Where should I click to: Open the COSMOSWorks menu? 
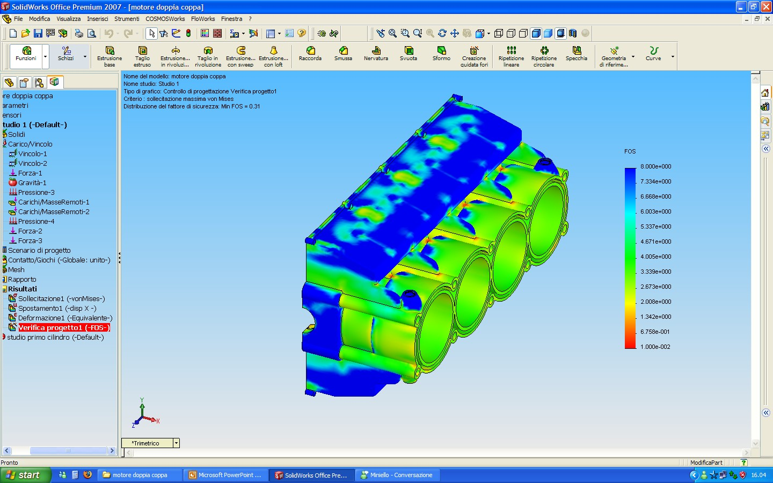click(165, 19)
